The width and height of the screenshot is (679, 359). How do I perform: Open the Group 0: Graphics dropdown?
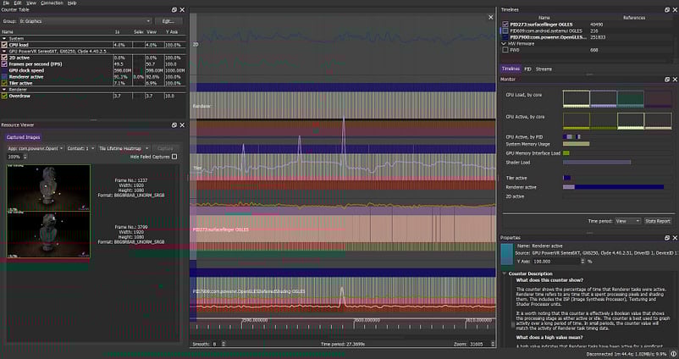85,21
